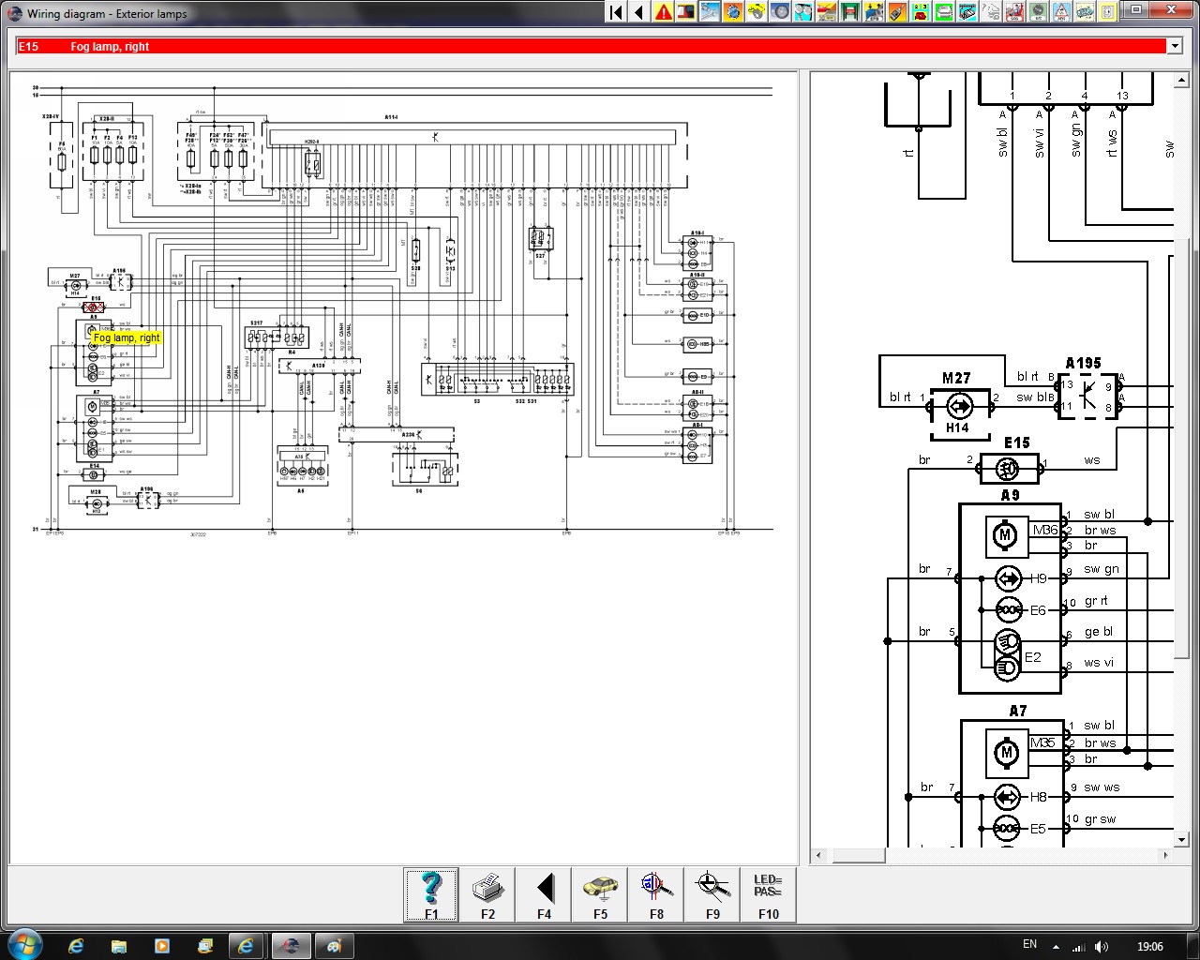Click the previous page arrow in the top toolbar
Screen dimensions: 1200x960
639,12
